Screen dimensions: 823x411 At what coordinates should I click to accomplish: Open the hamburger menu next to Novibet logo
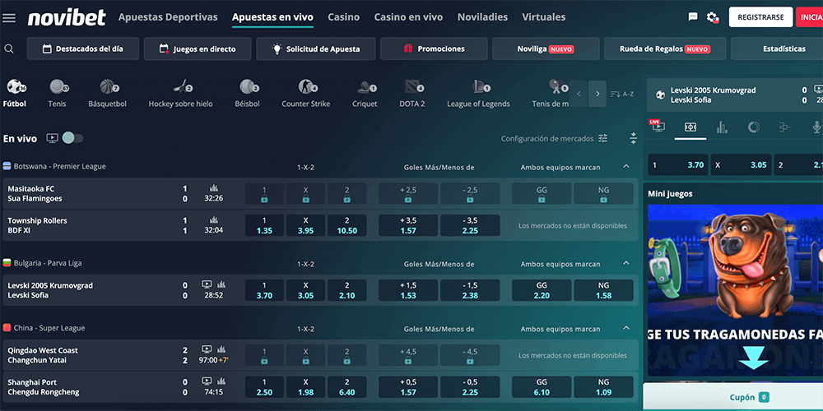9,18
